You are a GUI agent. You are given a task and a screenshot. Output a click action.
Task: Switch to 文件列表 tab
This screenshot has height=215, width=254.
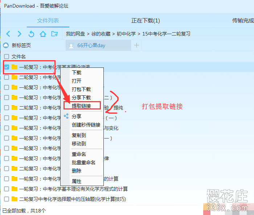(48, 21)
